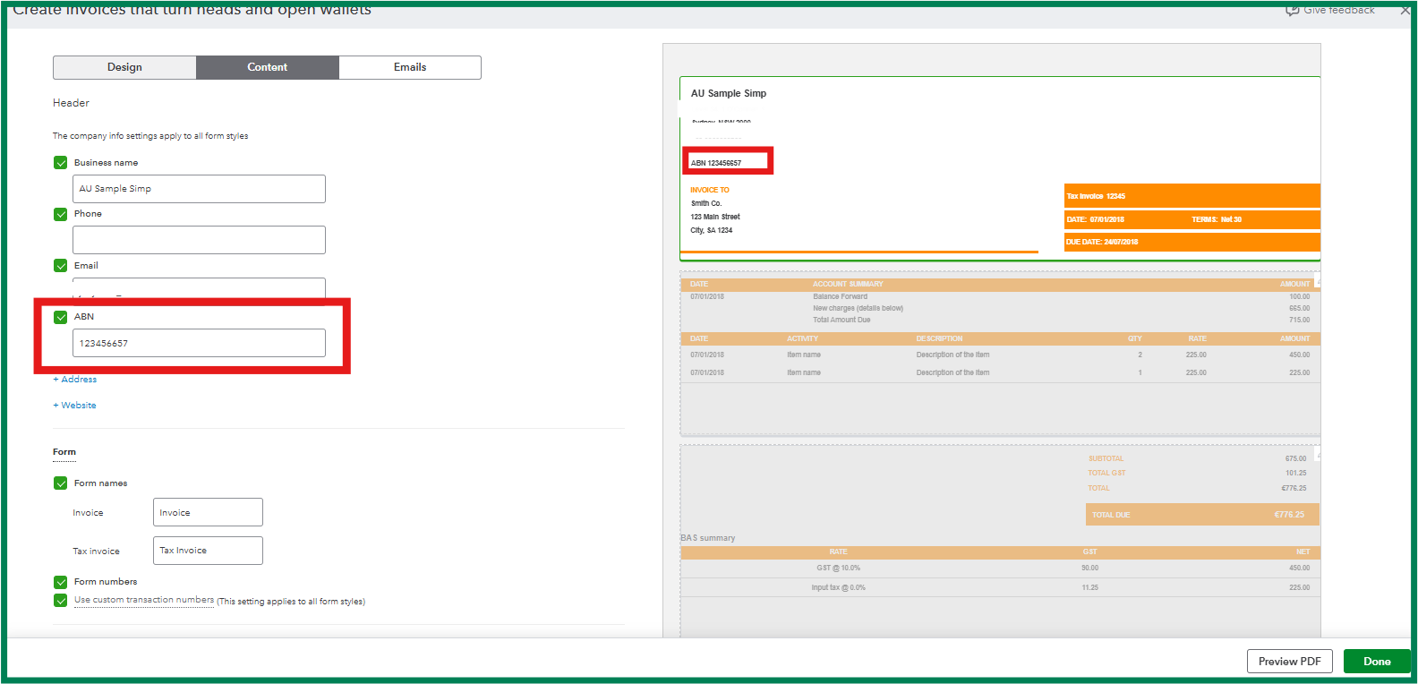Click the green Done button
This screenshot has width=1418, height=684.
pyautogui.click(x=1376, y=662)
